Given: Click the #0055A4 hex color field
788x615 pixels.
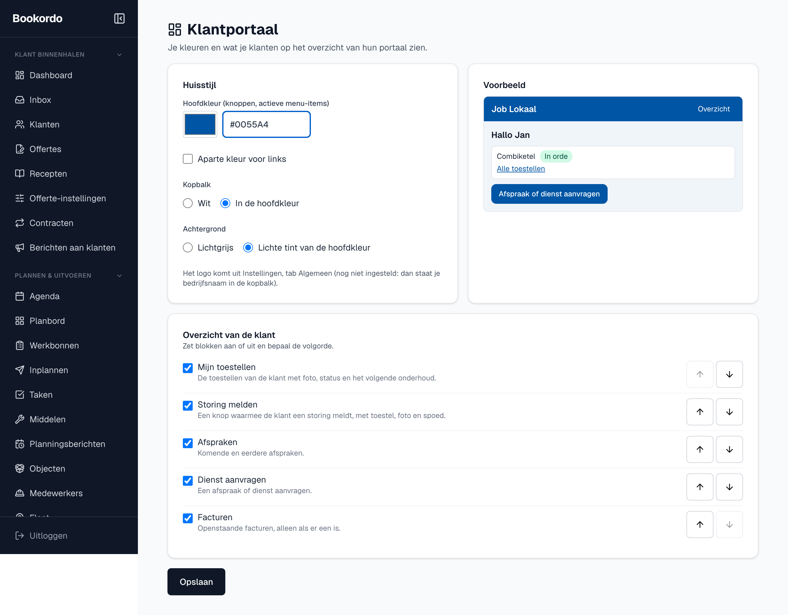Looking at the screenshot, I should click(x=266, y=124).
